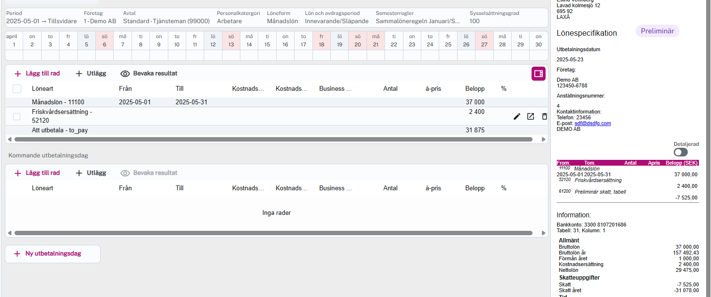Viewport: 711px width, 297px height.
Task: Click Lägg till rad under Kommande utbetalningsdag
Action: pos(37,173)
